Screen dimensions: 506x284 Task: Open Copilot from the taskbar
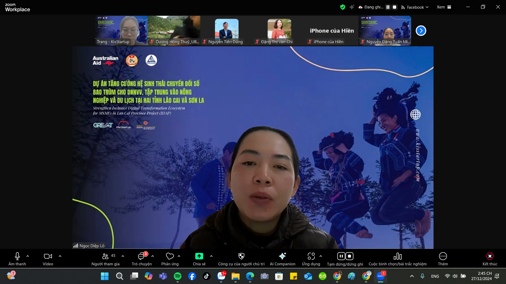click(x=149, y=276)
